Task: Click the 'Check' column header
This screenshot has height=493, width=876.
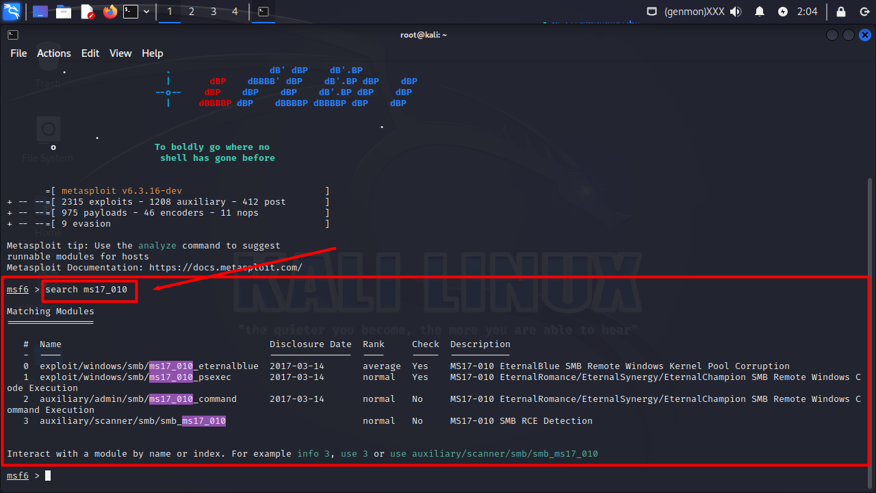Action: 426,344
